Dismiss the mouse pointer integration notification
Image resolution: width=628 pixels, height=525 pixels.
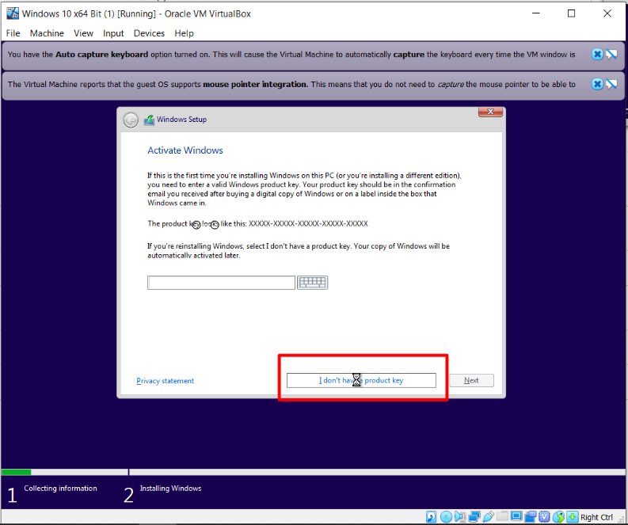point(597,84)
